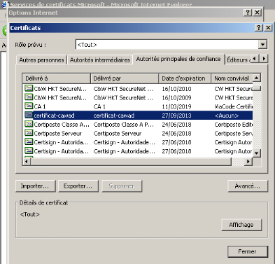Click the CA 1 issuer cell under Délivré par

click(99, 106)
